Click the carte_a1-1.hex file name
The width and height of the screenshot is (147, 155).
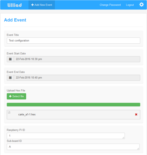27,114
